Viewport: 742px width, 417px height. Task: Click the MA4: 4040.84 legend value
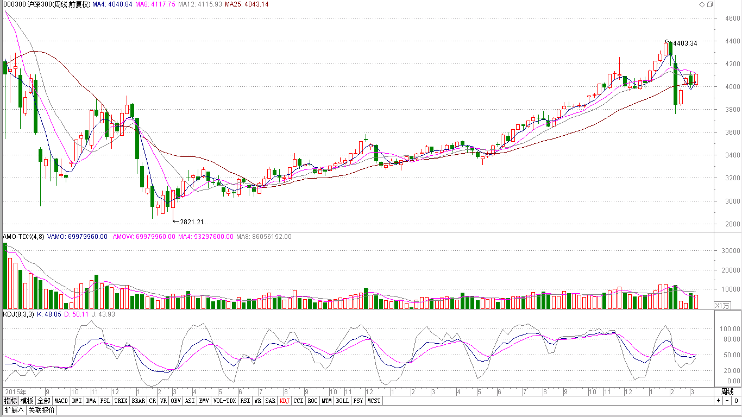(112, 4)
